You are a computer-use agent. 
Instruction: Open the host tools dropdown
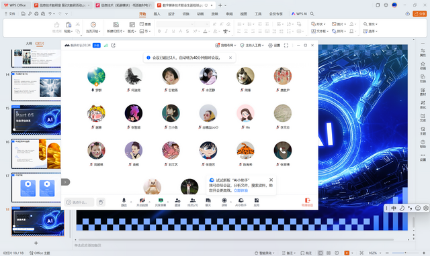[252, 46]
